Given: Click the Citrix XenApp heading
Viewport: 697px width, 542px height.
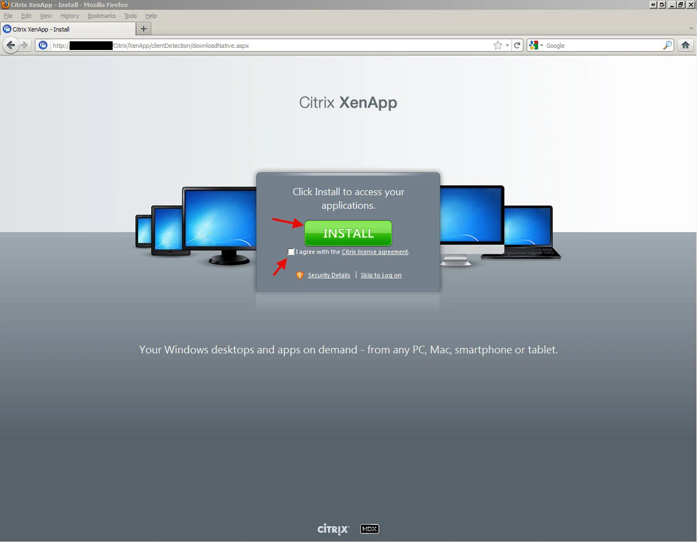Looking at the screenshot, I should click(x=348, y=103).
